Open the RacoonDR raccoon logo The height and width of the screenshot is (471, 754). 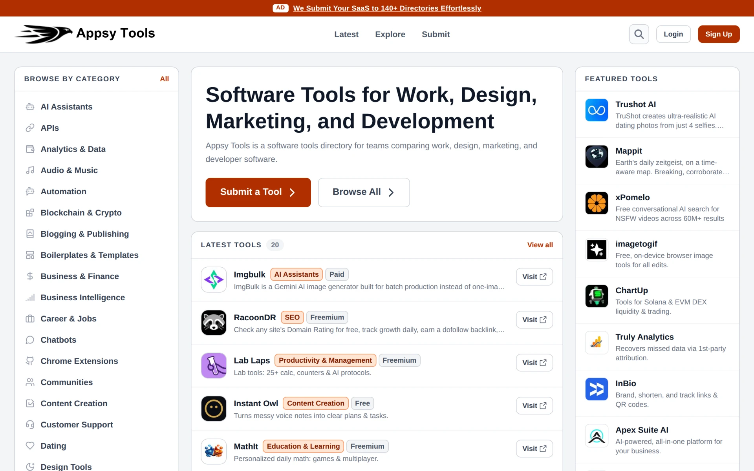[214, 323]
